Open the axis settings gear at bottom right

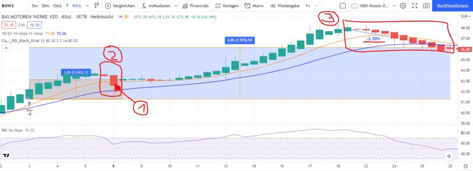pyautogui.click(x=466, y=166)
